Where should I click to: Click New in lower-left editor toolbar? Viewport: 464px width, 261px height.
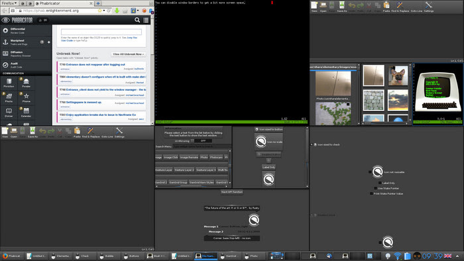tap(5, 132)
